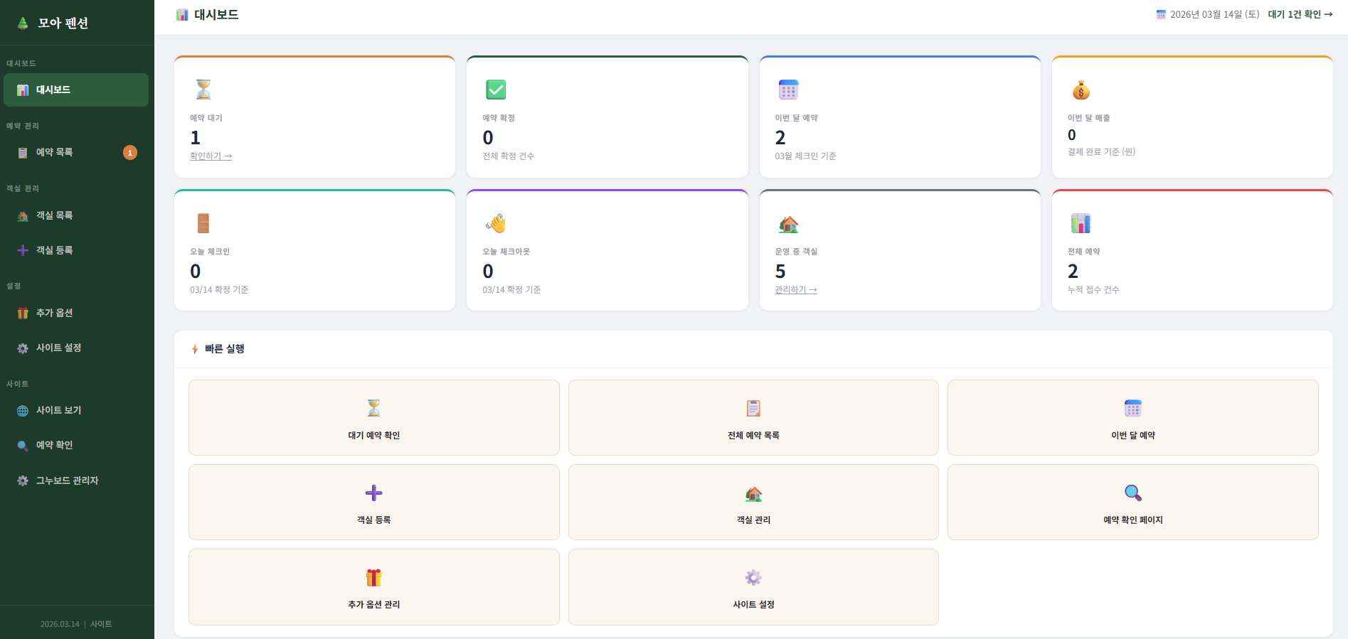Click the house icon in 객실 관리 tile
Viewport: 1348px width, 639px height.
tap(753, 493)
